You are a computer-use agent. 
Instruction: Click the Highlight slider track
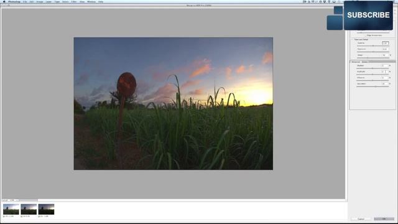(373, 75)
